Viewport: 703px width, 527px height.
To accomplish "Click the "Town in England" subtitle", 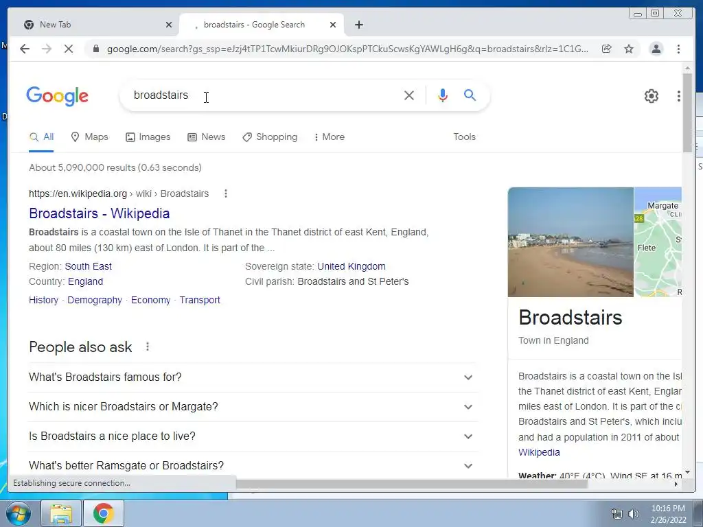I will 553,340.
